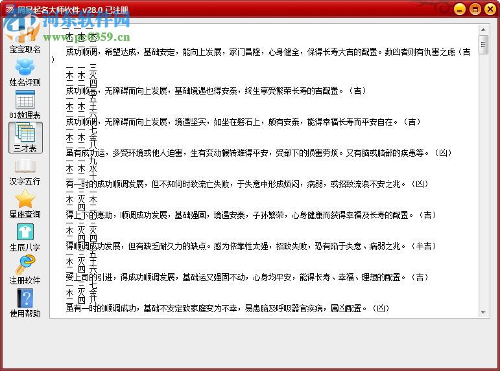Open the 使用帮助 help book icon
This screenshot has width=500, height=371.
(x=25, y=303)
